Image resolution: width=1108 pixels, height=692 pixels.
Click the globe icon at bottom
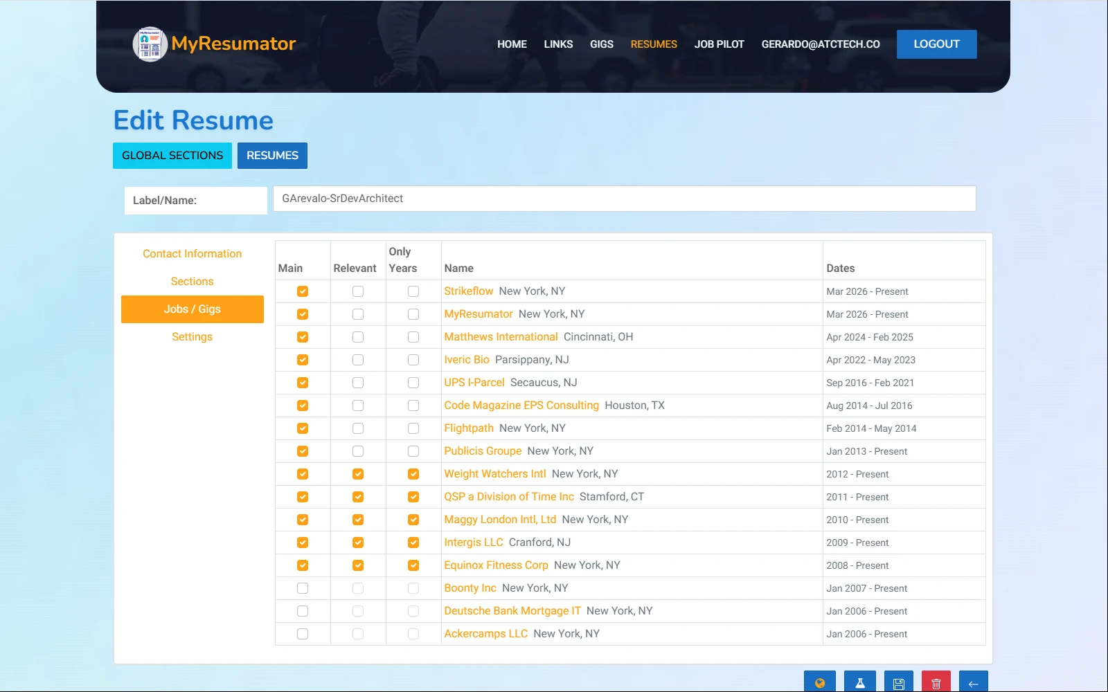tap(820, 682)
